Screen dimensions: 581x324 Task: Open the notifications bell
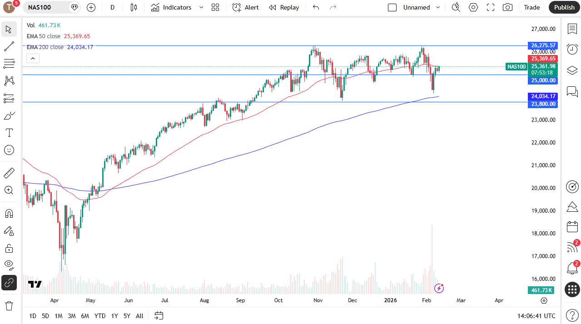572,268
